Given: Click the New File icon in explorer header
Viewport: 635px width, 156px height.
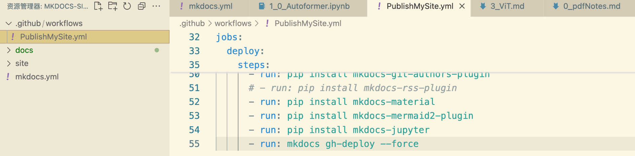Looking at the screenshot, I should [x=98, y=6].
